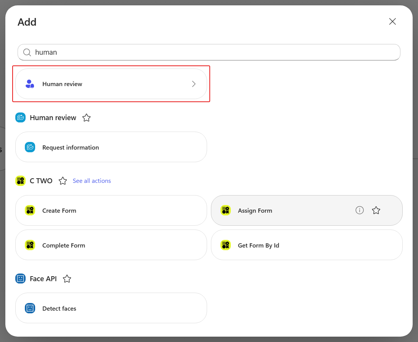The width and height of the screenshot is (418, 342).
Task: Open the See all actions link
Action: (x=92, y=181)
